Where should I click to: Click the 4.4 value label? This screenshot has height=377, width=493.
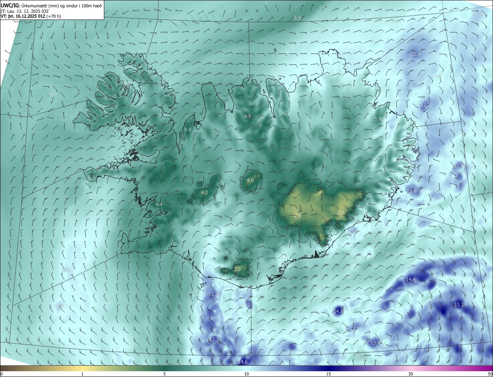[159, 204]
